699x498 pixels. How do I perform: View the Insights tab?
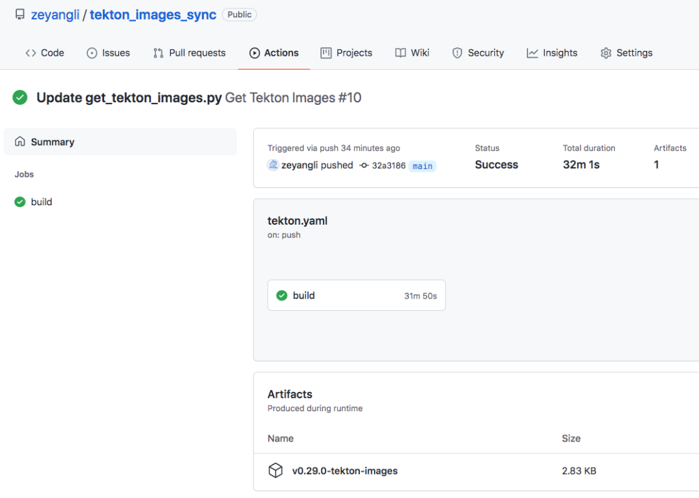pyautogui.click(x=552, y=53)
